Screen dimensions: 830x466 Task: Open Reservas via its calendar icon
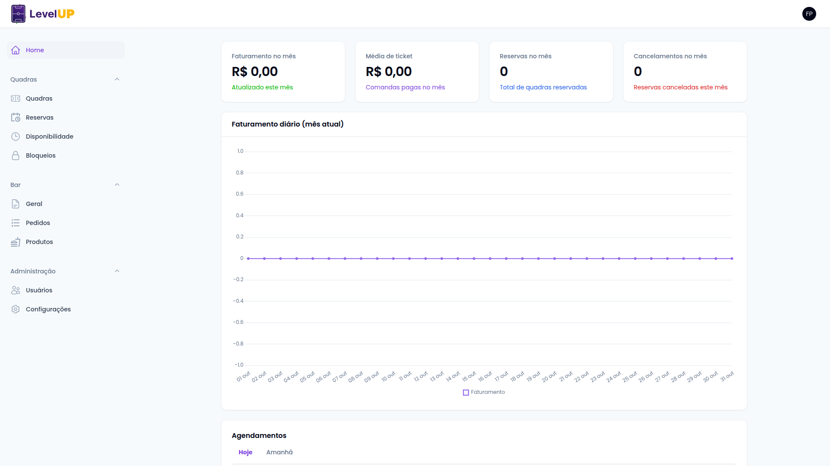tap(16, 117)
